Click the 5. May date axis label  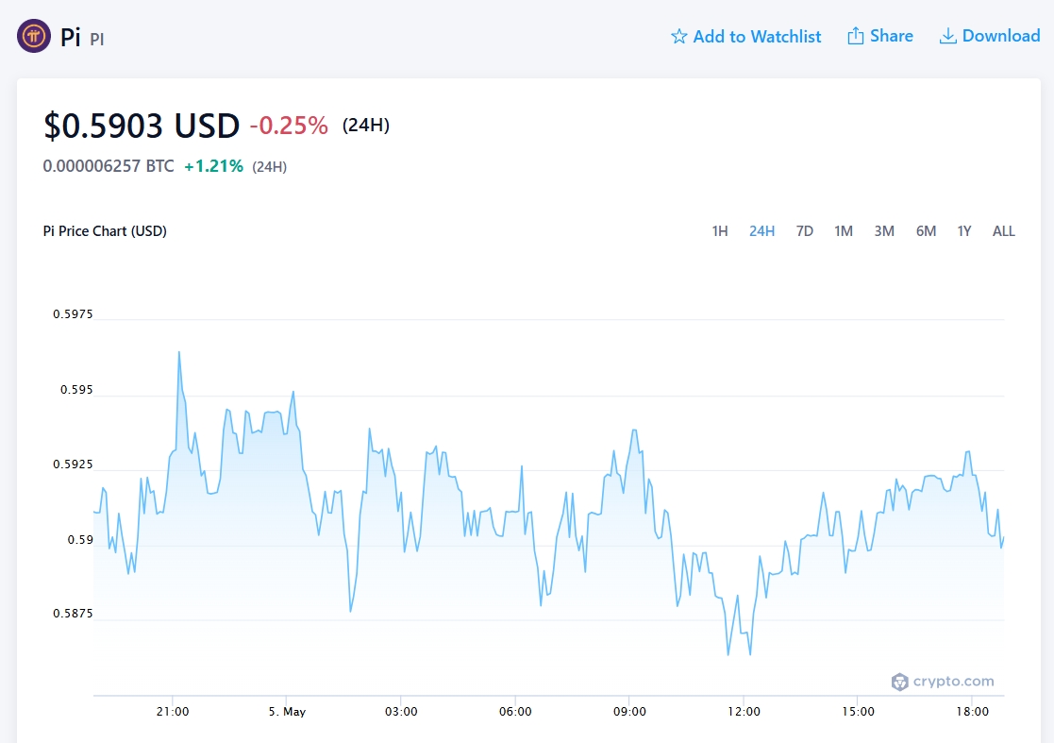pos(287,711)
